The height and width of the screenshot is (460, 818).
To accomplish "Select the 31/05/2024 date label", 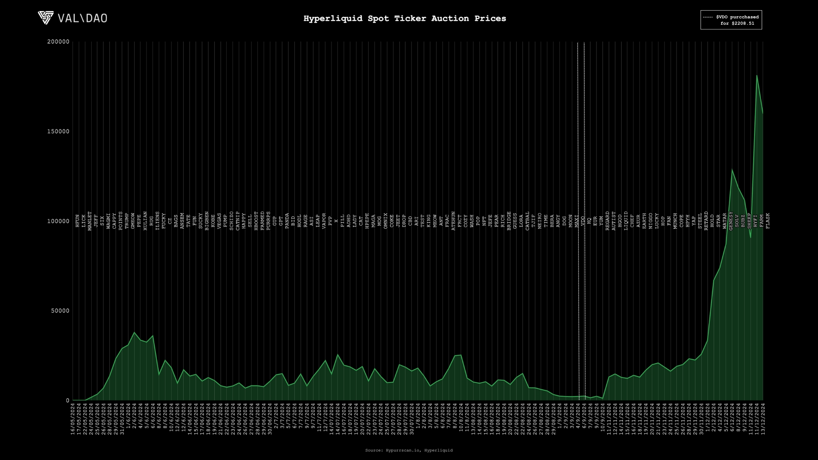I will (122, 420).
